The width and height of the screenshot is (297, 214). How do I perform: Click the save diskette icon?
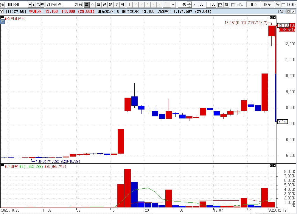point(226,4)
